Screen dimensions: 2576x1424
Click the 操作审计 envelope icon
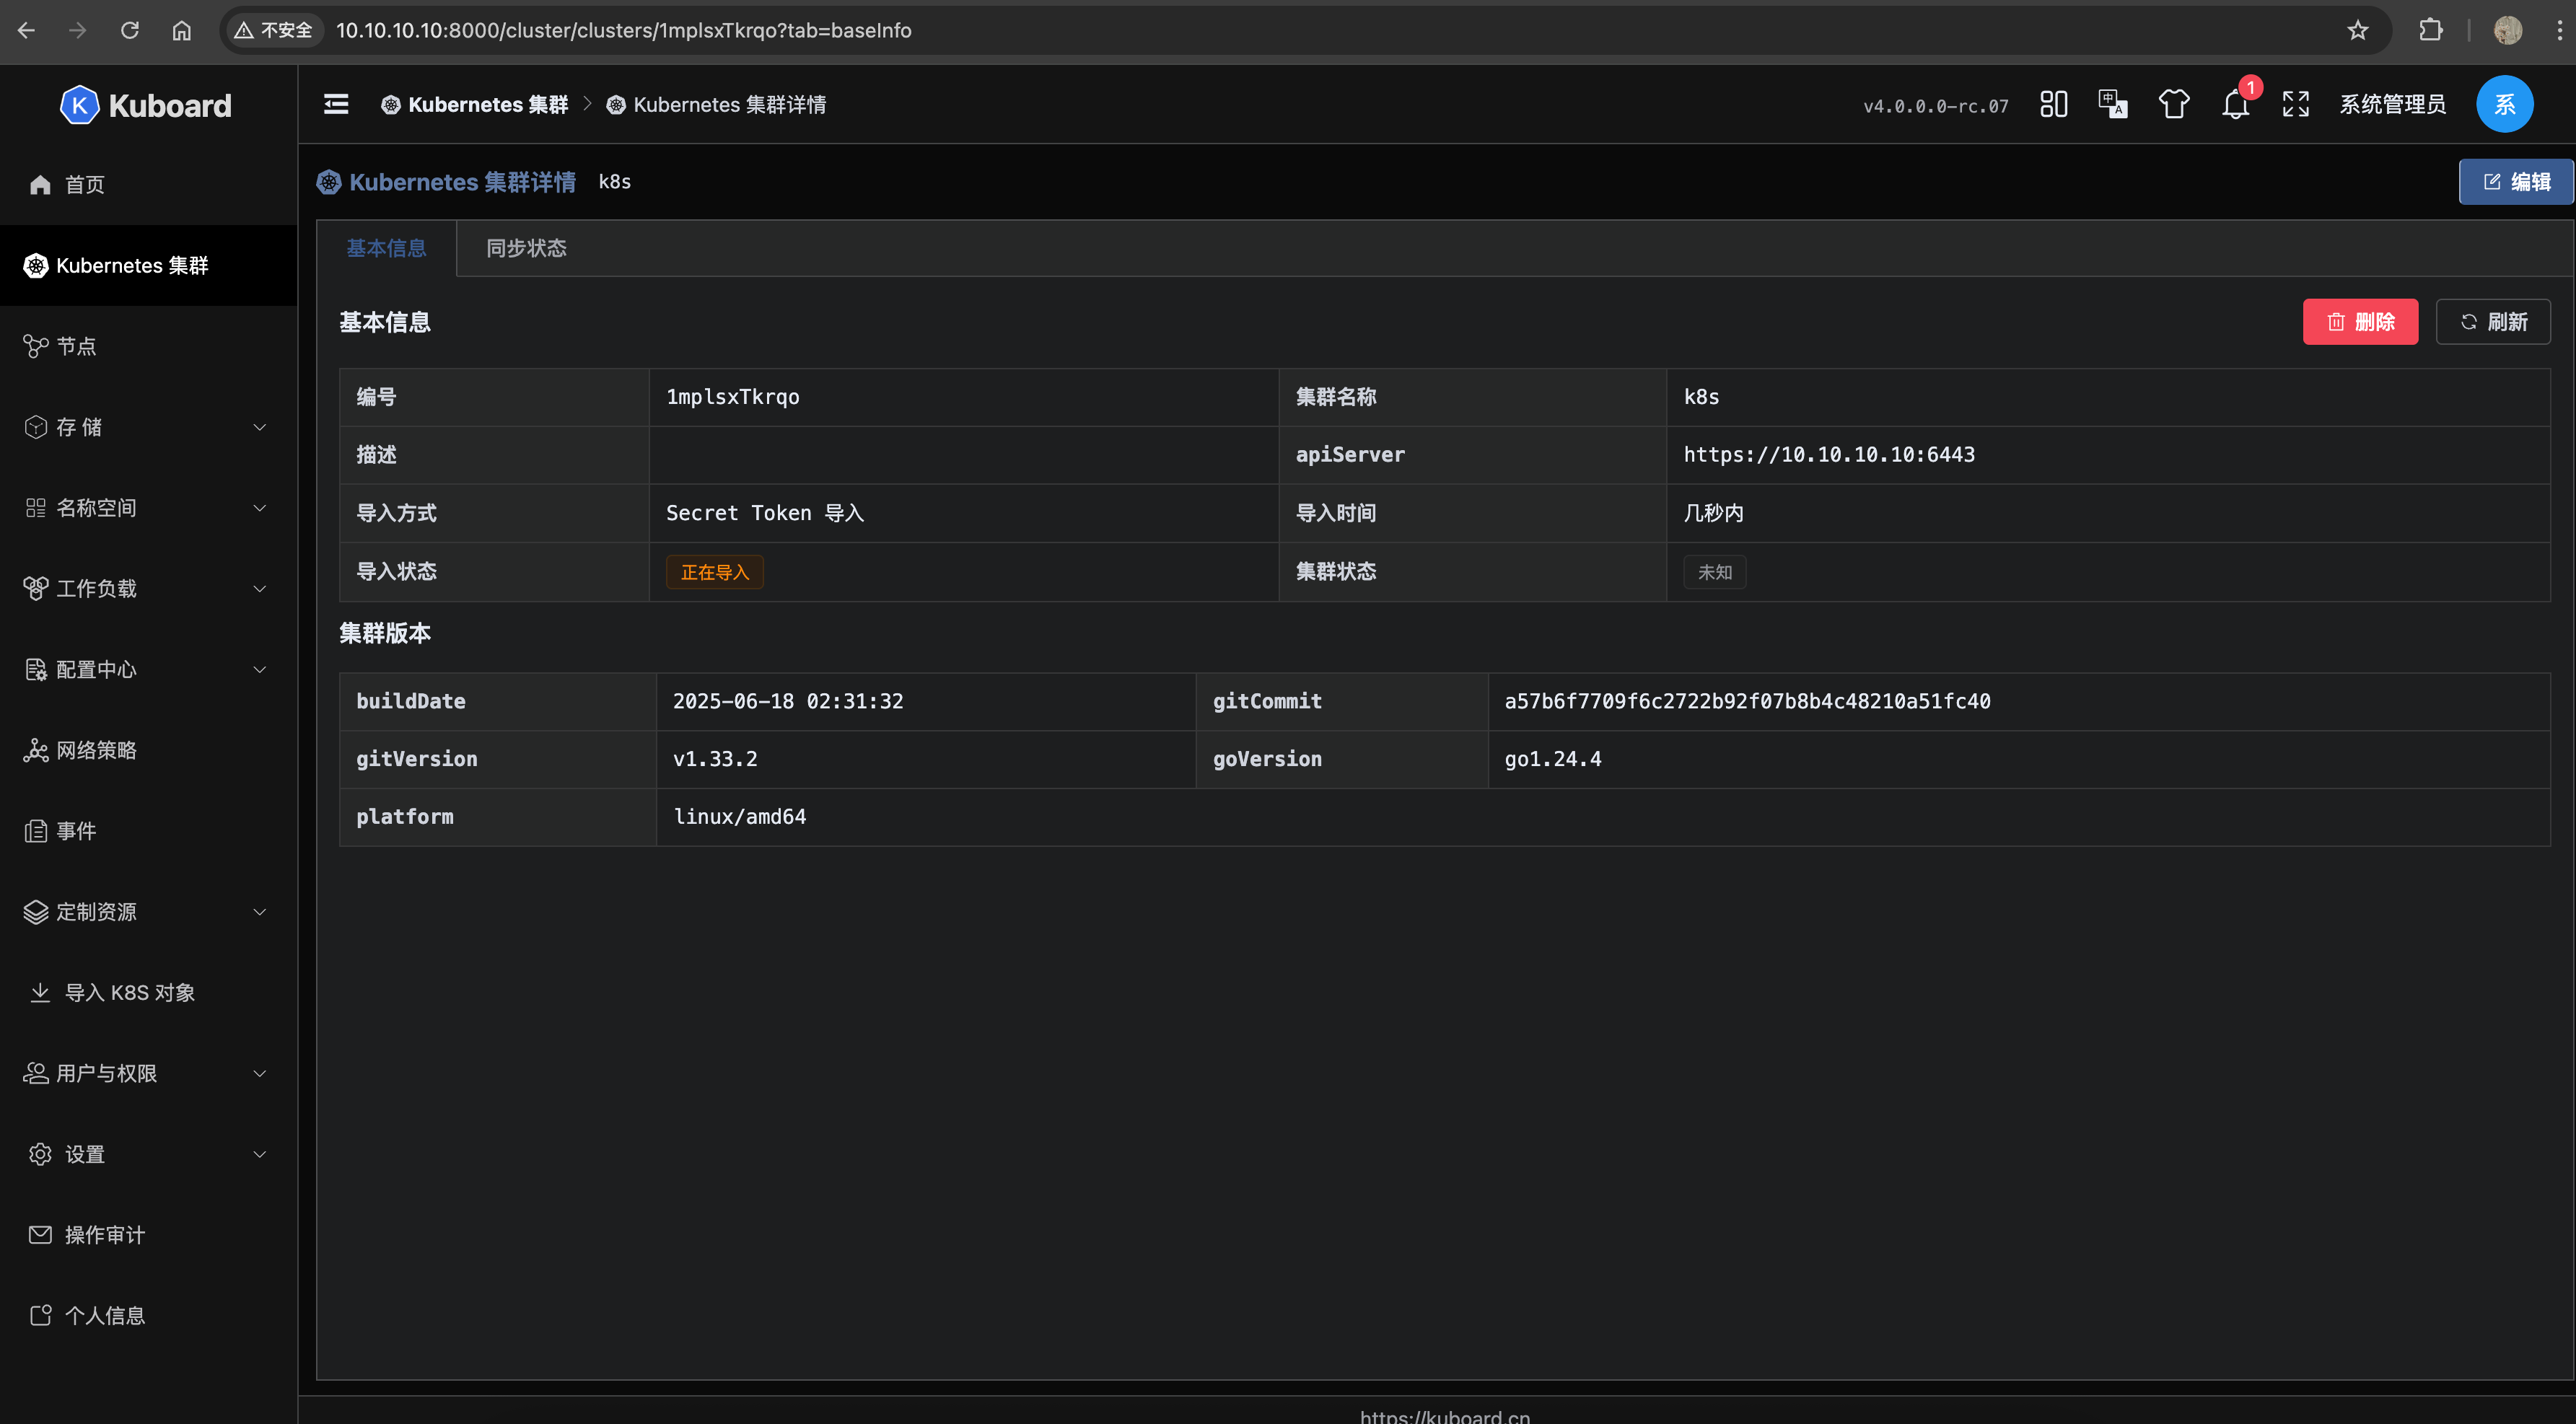pos(40,1235)
